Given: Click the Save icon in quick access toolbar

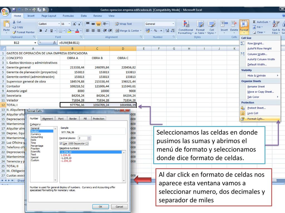Looking at the screenshot, I should [14, 10].
